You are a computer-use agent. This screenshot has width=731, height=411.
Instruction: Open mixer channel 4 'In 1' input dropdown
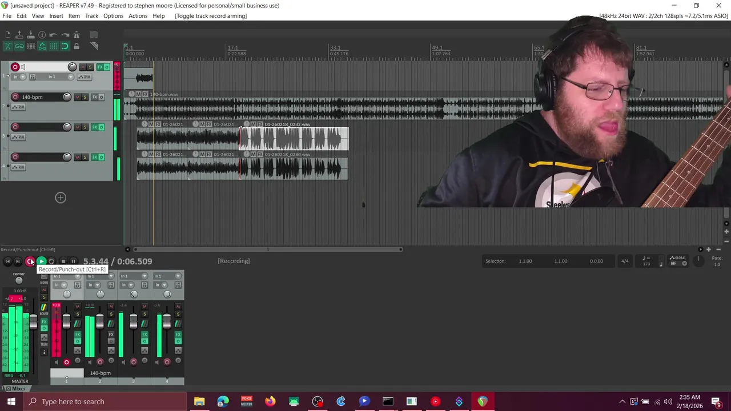(x=167, y=276)
